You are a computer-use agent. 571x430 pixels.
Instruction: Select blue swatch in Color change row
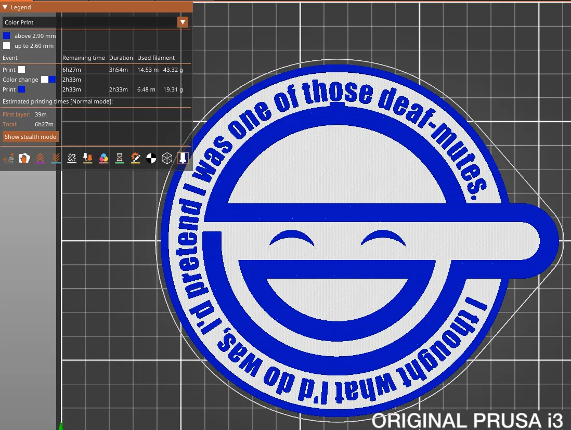pyautogui.click(x=53, y=80)
